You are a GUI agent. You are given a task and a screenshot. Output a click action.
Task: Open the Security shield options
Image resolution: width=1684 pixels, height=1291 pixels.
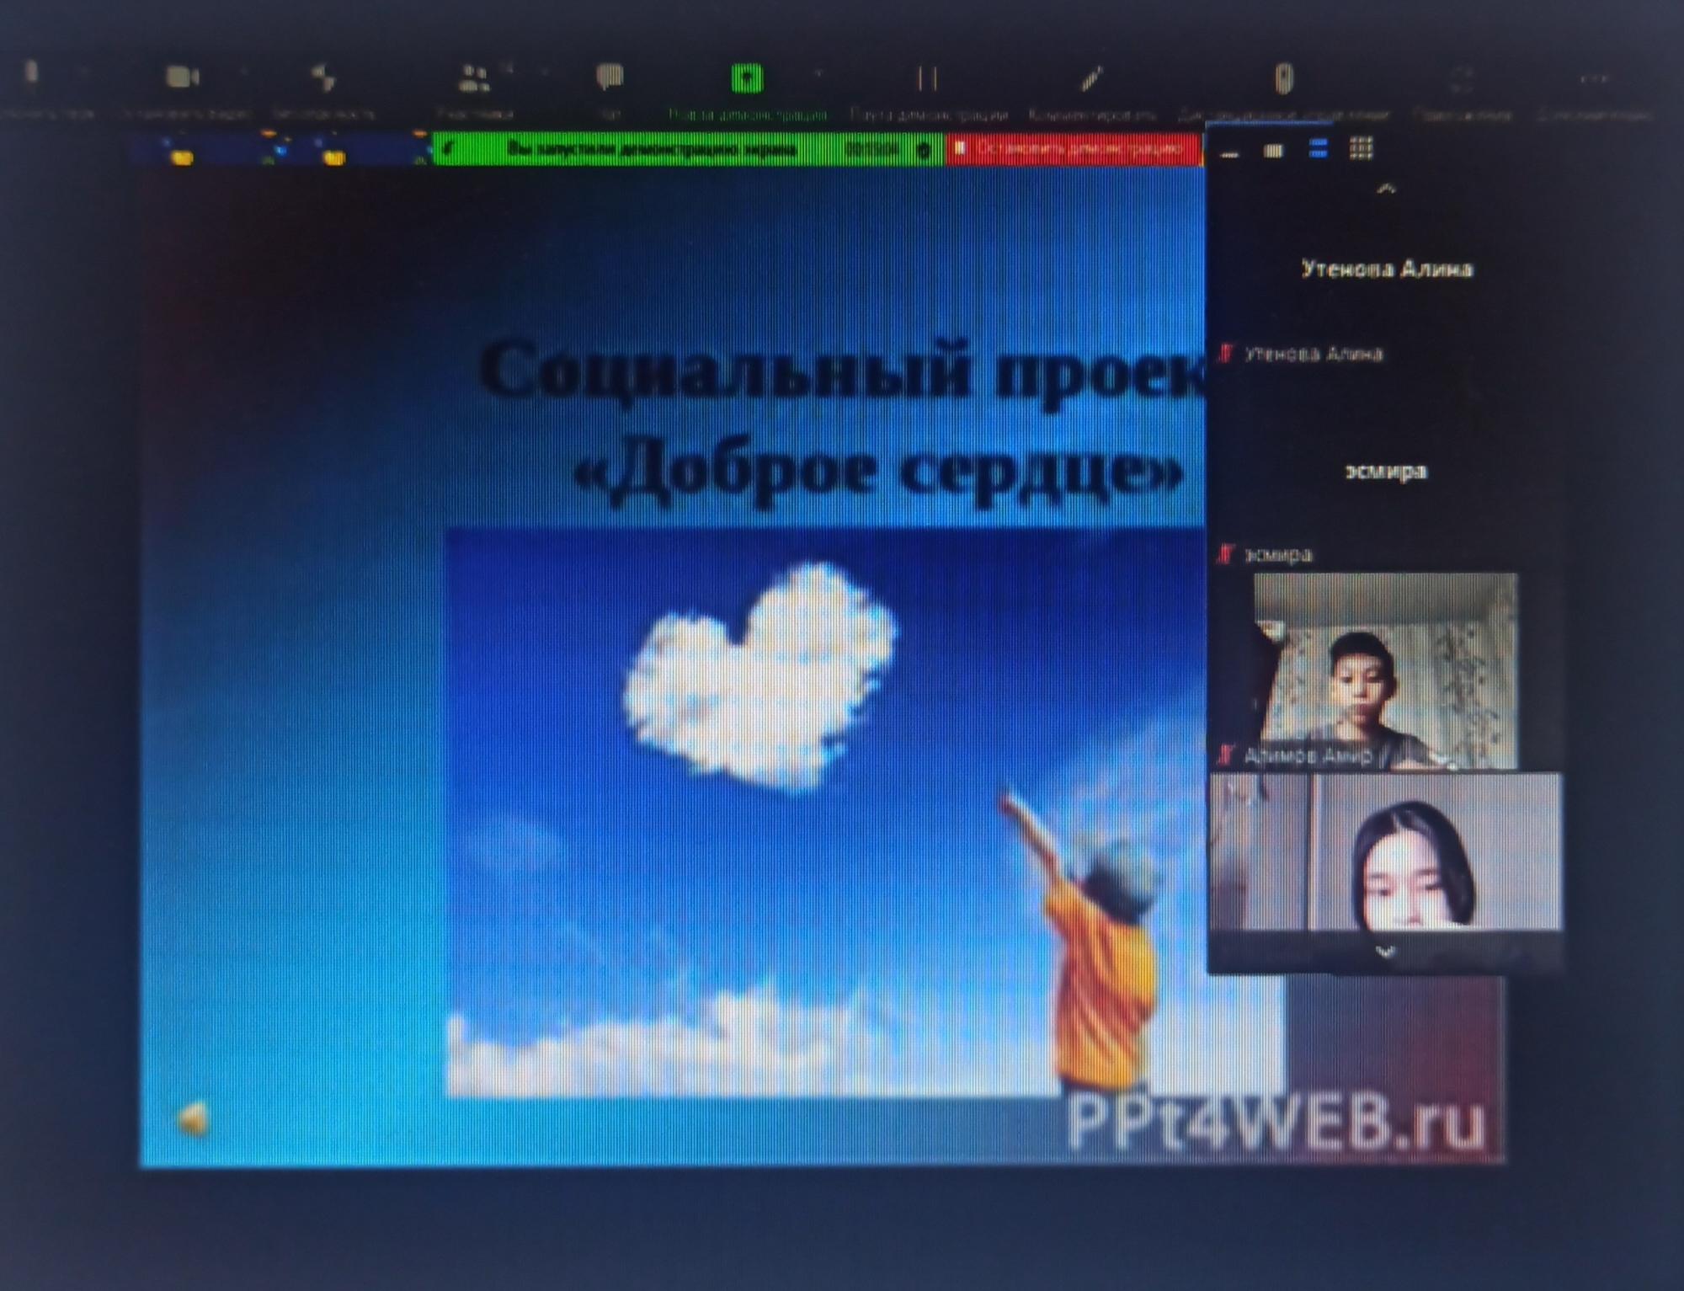(323, 77)
